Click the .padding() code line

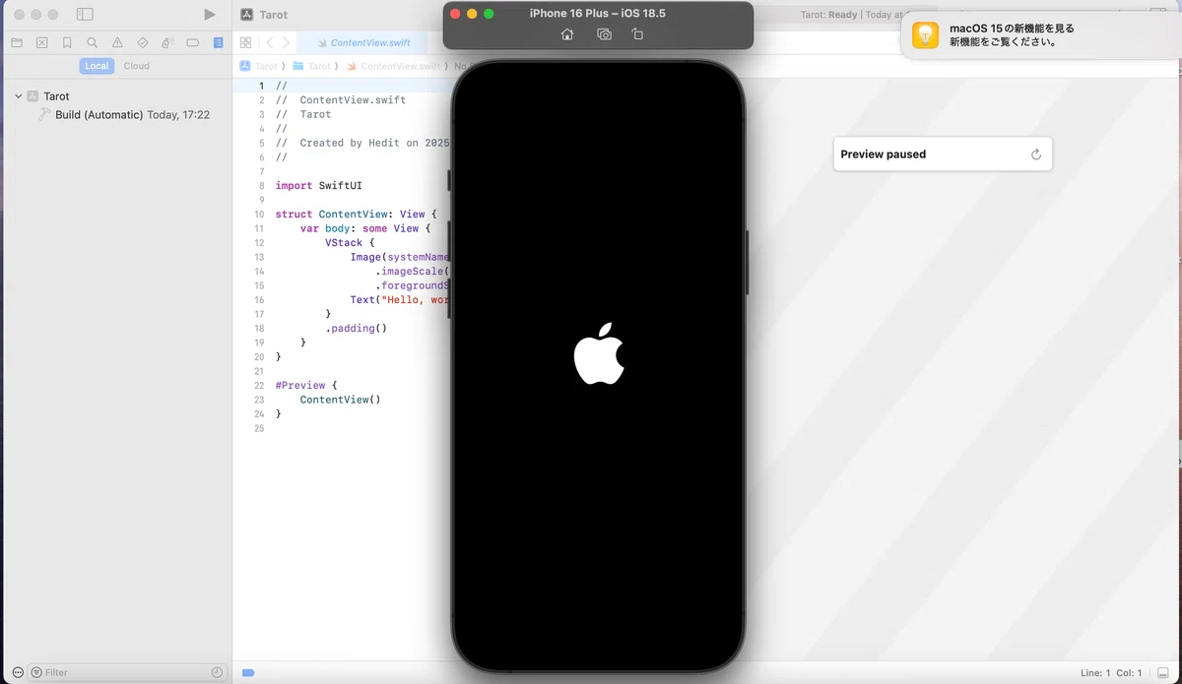pyautogui.click(x=356, y=328)
